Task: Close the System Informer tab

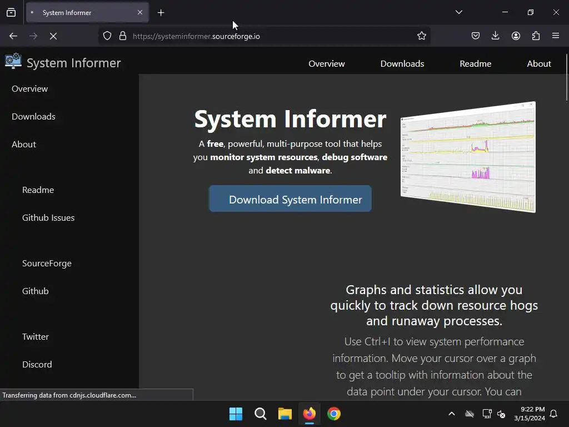Action: pos(140,12)
